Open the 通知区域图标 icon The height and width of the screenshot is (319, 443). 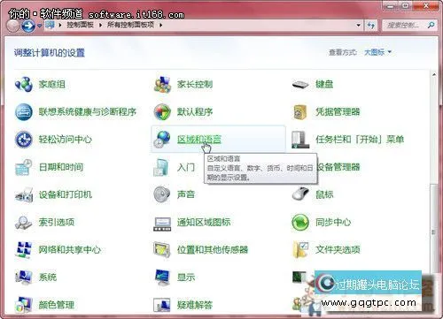coord(162,224)
